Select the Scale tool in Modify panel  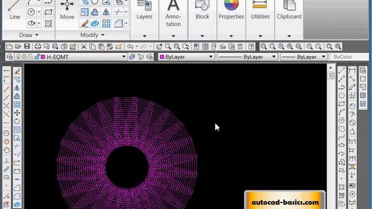[84, 12]
